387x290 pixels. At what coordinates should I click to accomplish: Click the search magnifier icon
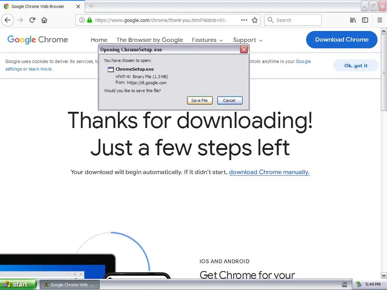click(271, 20)
